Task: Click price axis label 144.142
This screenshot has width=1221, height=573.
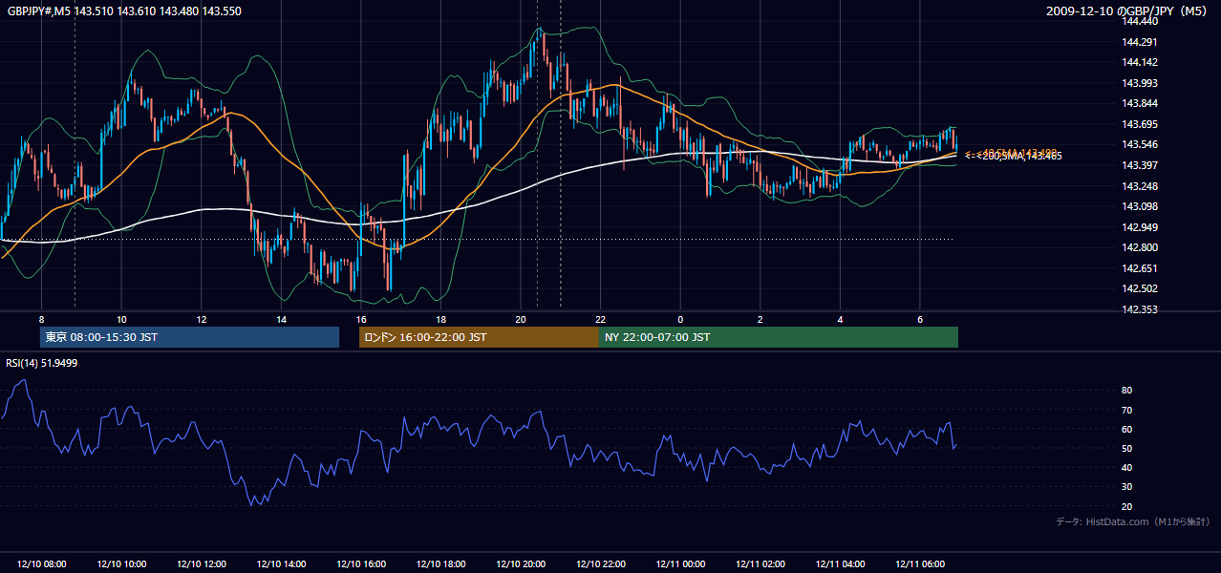Action: (x=1141, y=62)
